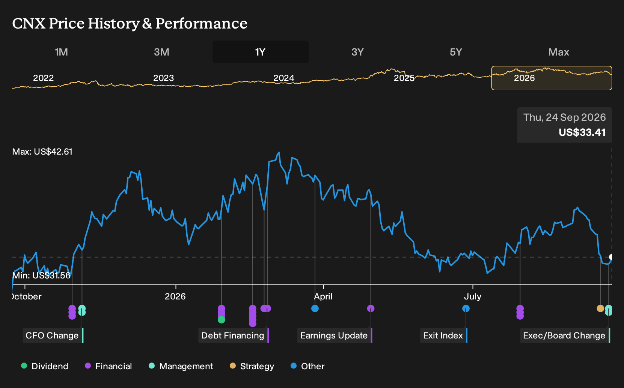Click the 2022 label in overview chart
This screenshot has height=388, width=624.
pos(44,78)
